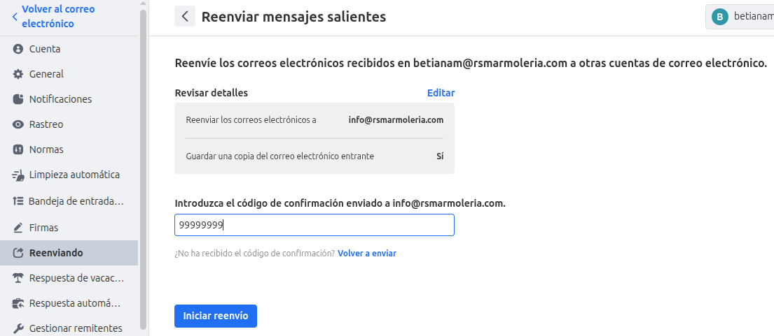Image resolution: width=774 pixels, height=336 pixels.
Task: Click the confirmation code input field
Action: 314,225
